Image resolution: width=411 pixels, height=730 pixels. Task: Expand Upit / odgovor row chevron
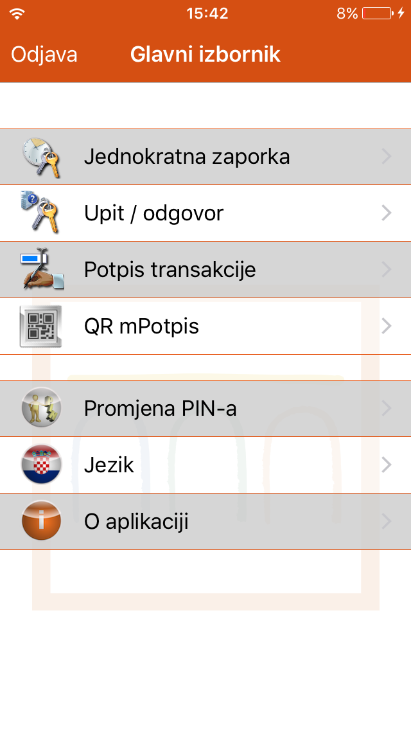[x=387, y=213]
